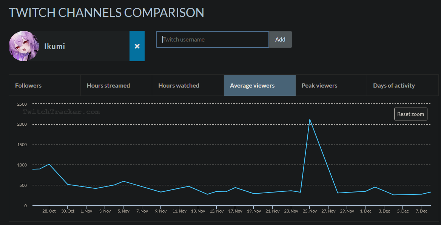Click the 5. Nov x-axis label
Image resolution: width=441 pixels, height=225 pixels.
(123, 211)
